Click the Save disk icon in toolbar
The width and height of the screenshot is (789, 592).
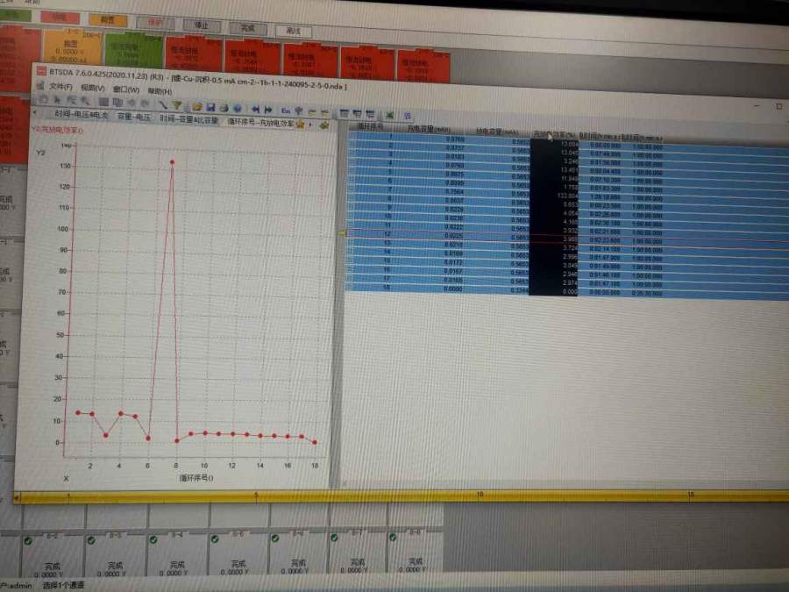(210, 105)
